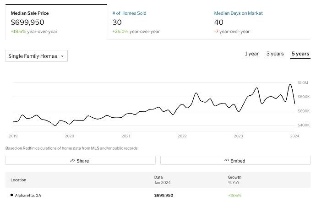Open the Single Family Homes property type dropdown

click(x=37, y=56)
